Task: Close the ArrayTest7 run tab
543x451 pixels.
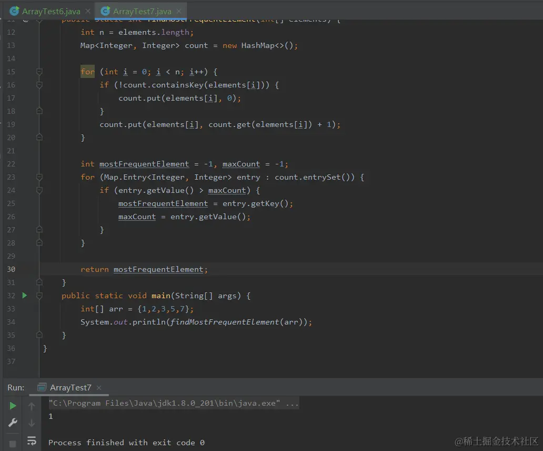Action: coord(99,388)
